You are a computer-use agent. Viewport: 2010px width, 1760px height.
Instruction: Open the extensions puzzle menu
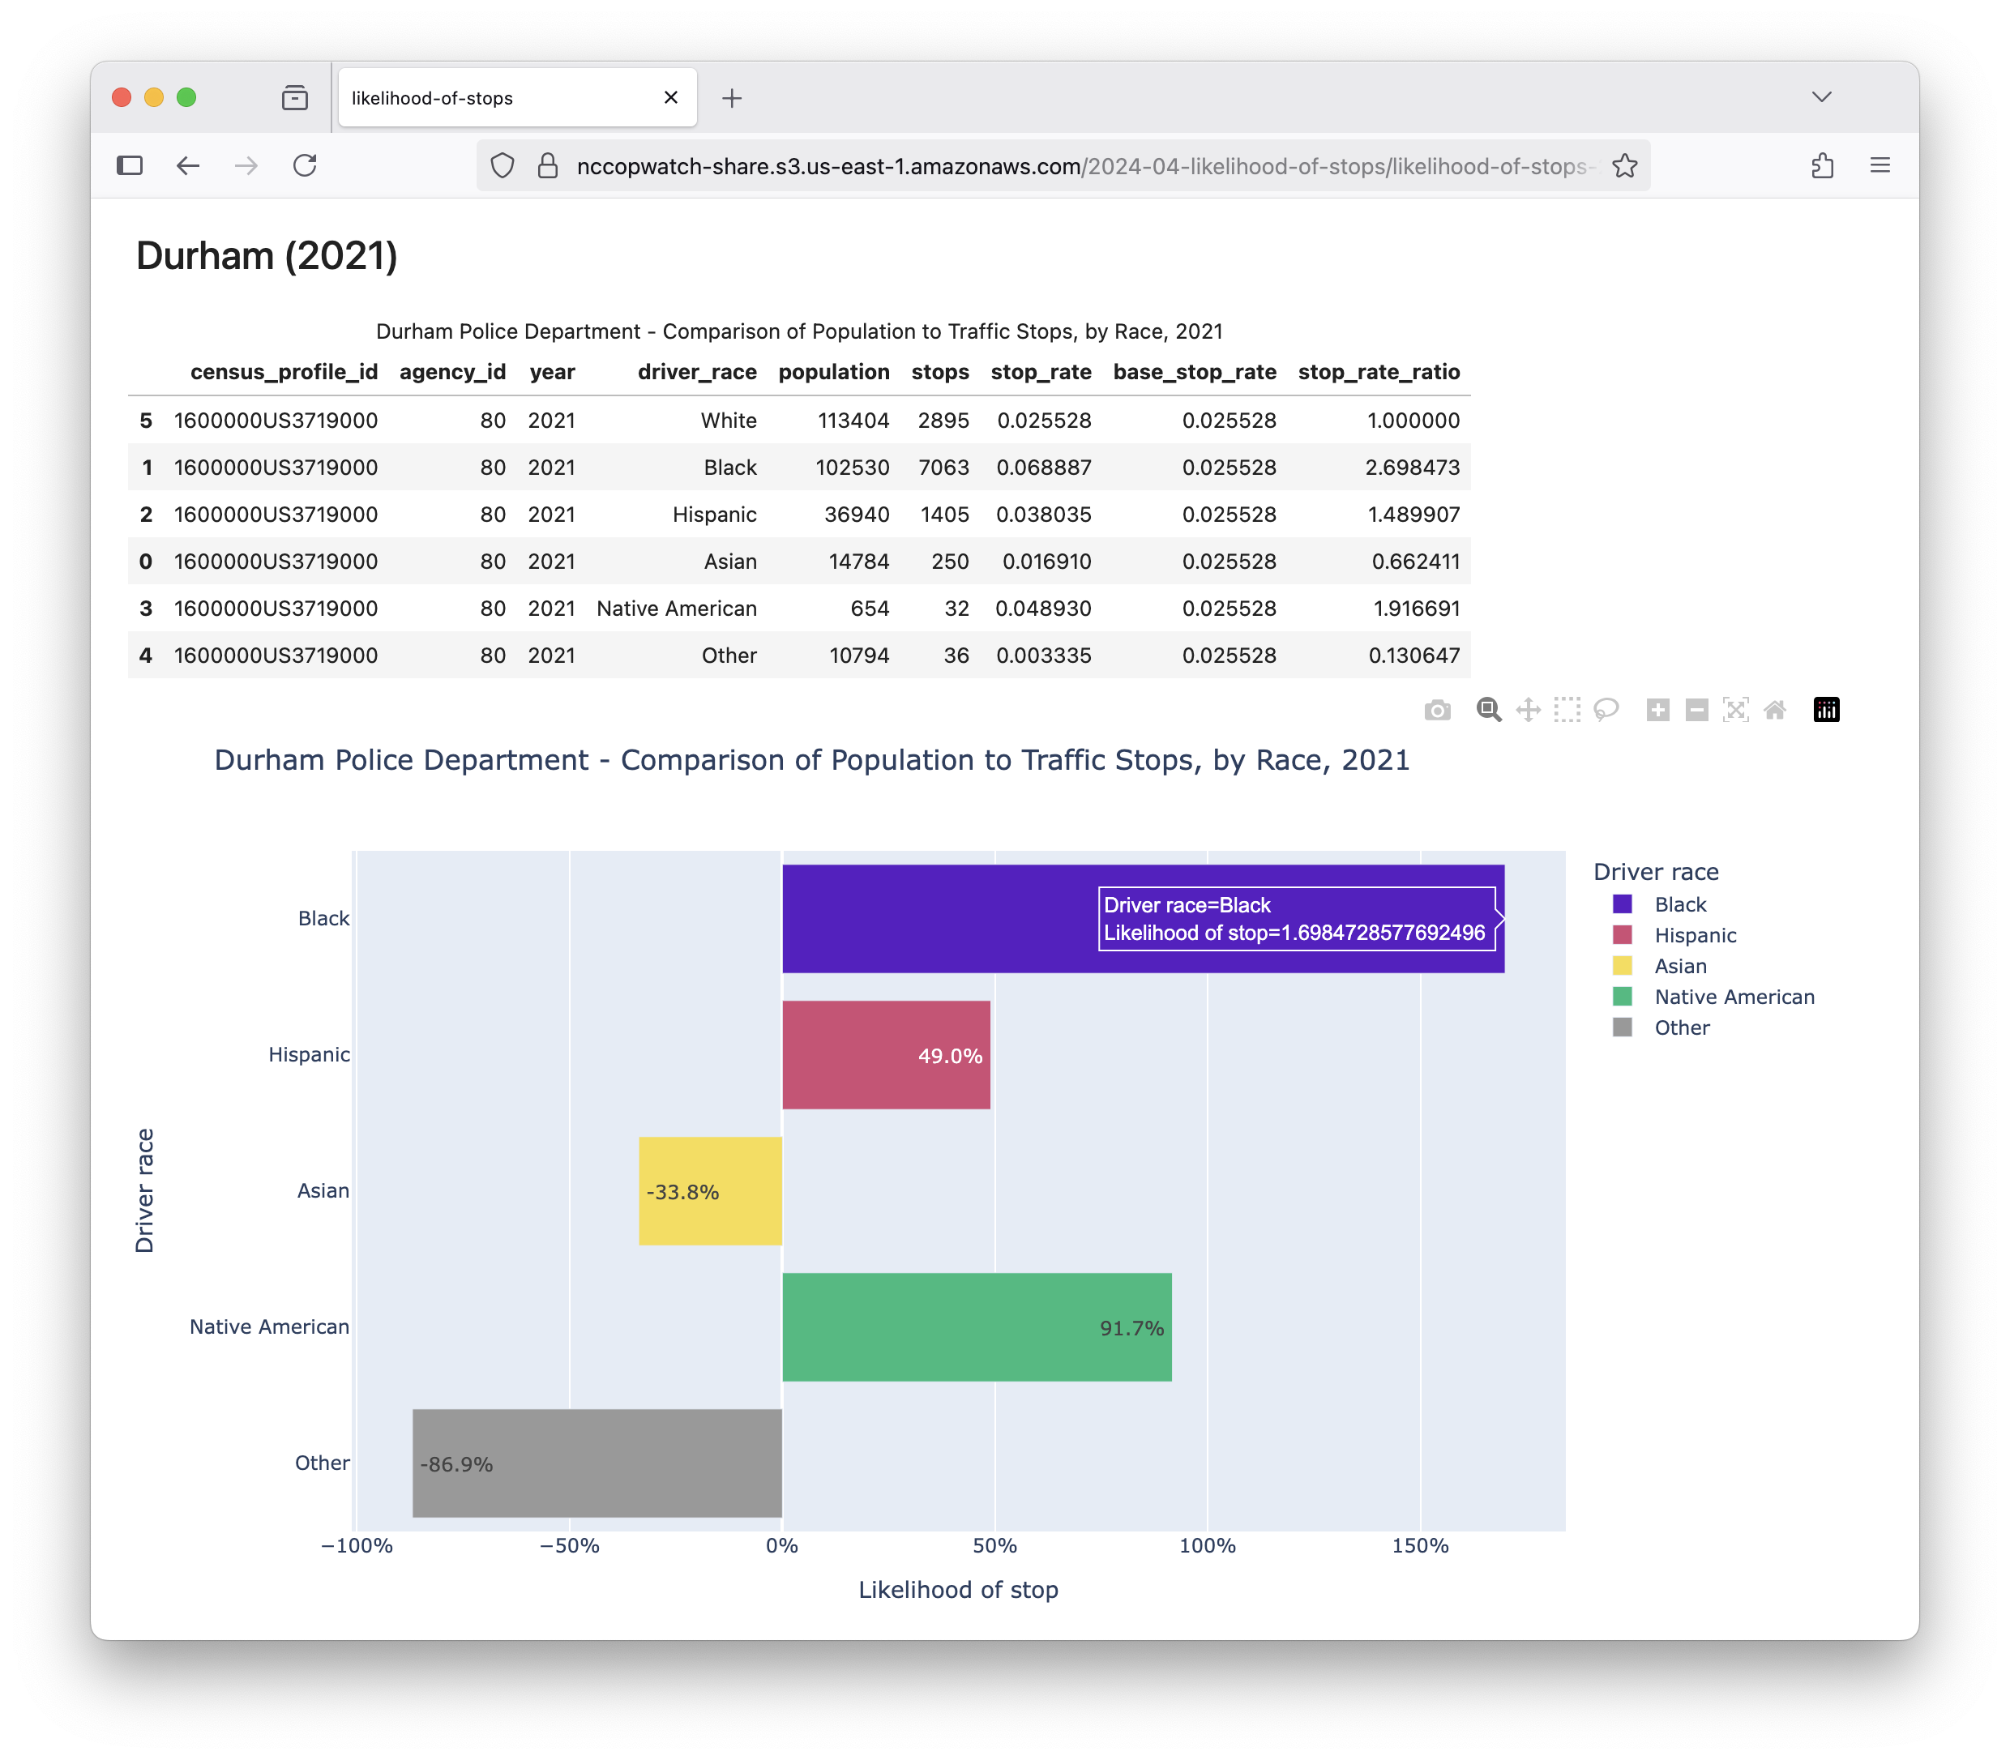tap(1822, 166)
